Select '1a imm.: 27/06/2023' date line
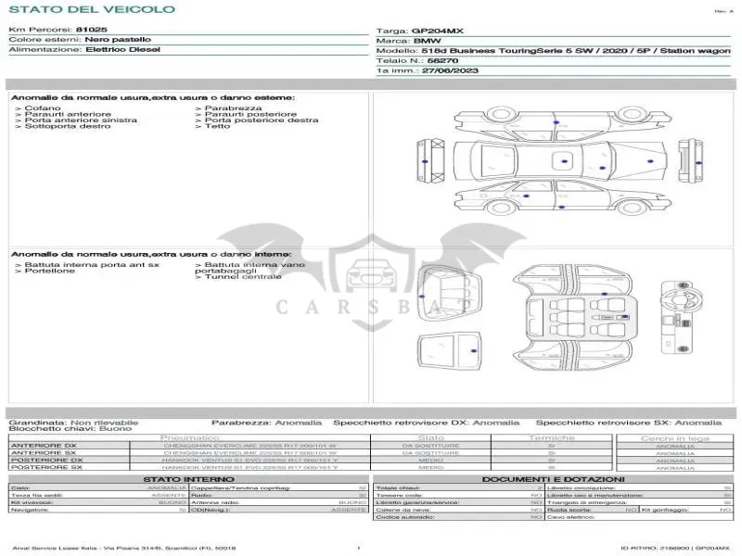Image resolution: width=742 pixels, height=556 pixels. click(x=428, y=70)
